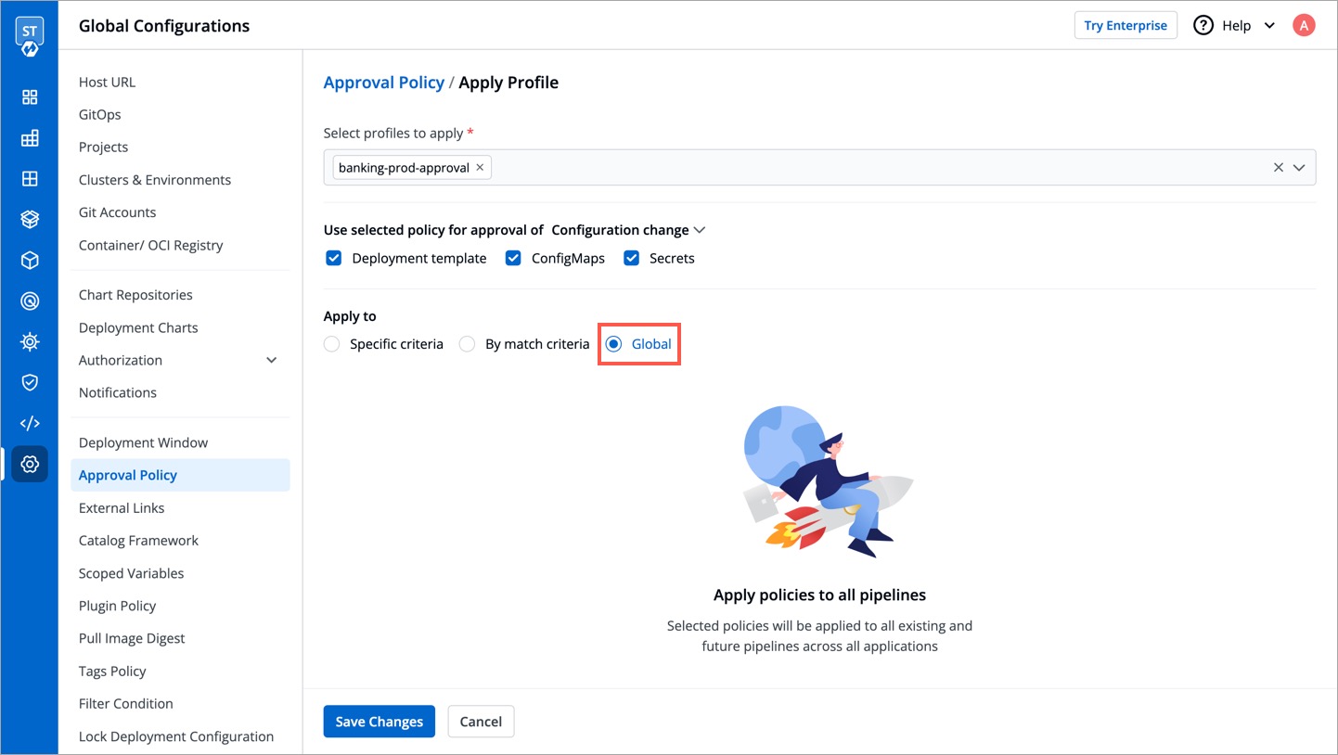The width and height of the screenshot is (1338, 755).
Task: Open the cube Resource Browser icon
Action: 30,261
